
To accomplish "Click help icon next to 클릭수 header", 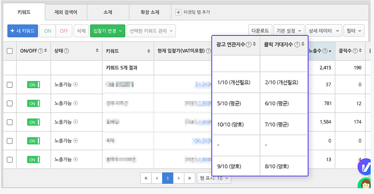I will pyautogui.click(x=355, y=51).
